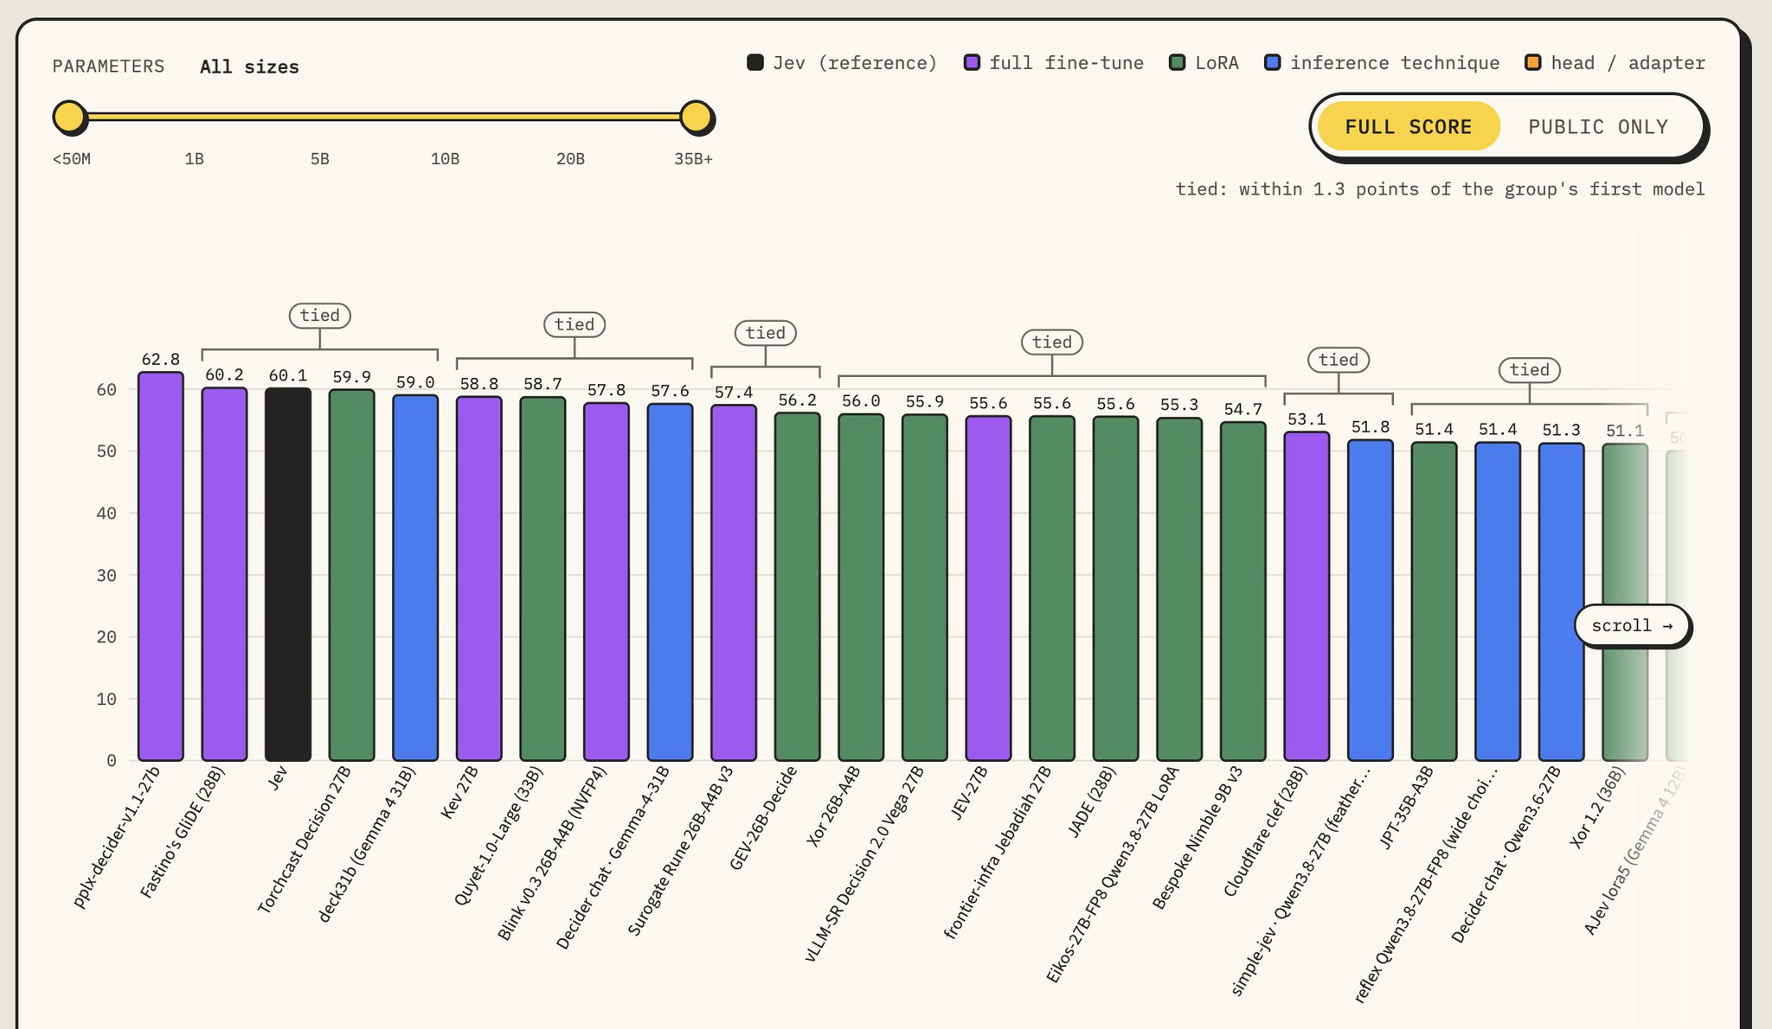Screen dimensions: 1772x1029
Task: Select the JPT-35B-A3B bar
Action: coord(1435,602)
